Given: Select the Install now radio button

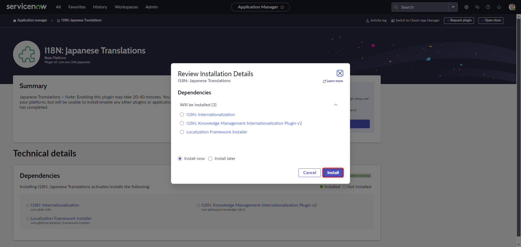Looking at the screenshot, I should [x=180, y=158].
